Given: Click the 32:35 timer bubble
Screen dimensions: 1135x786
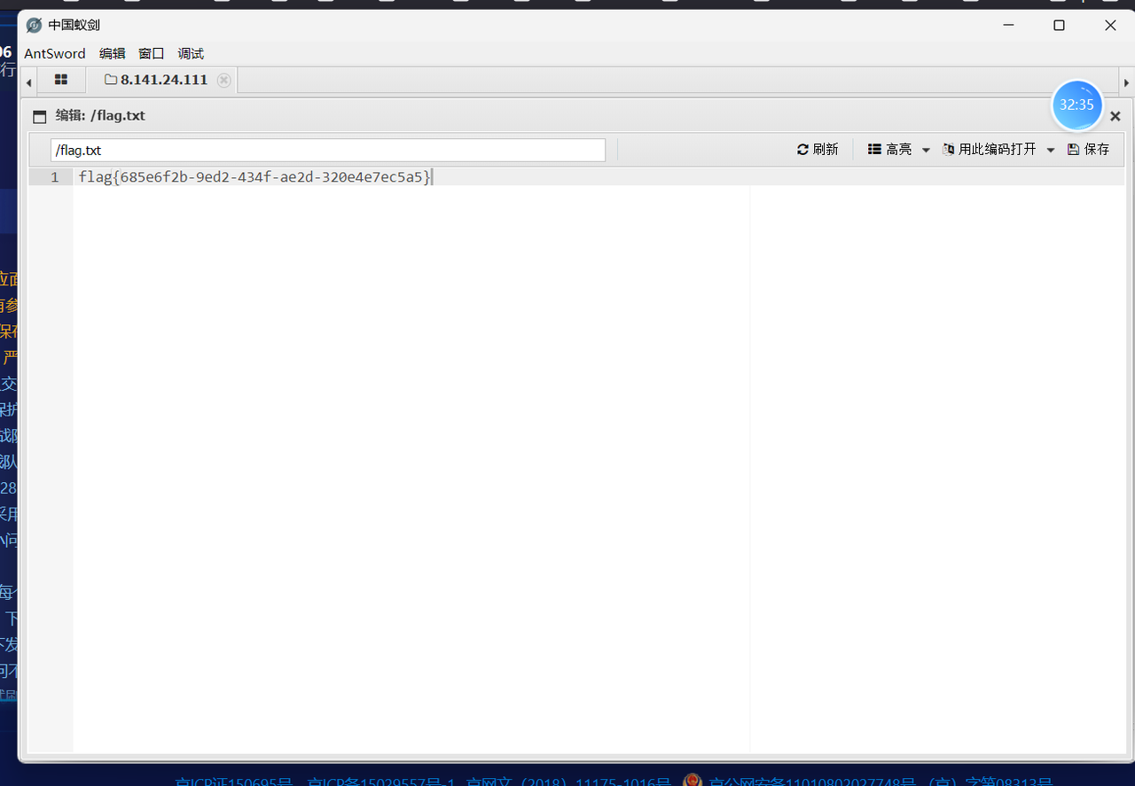Looking at the screenshot, I should pyautogui.click(x=1076, y=105).
